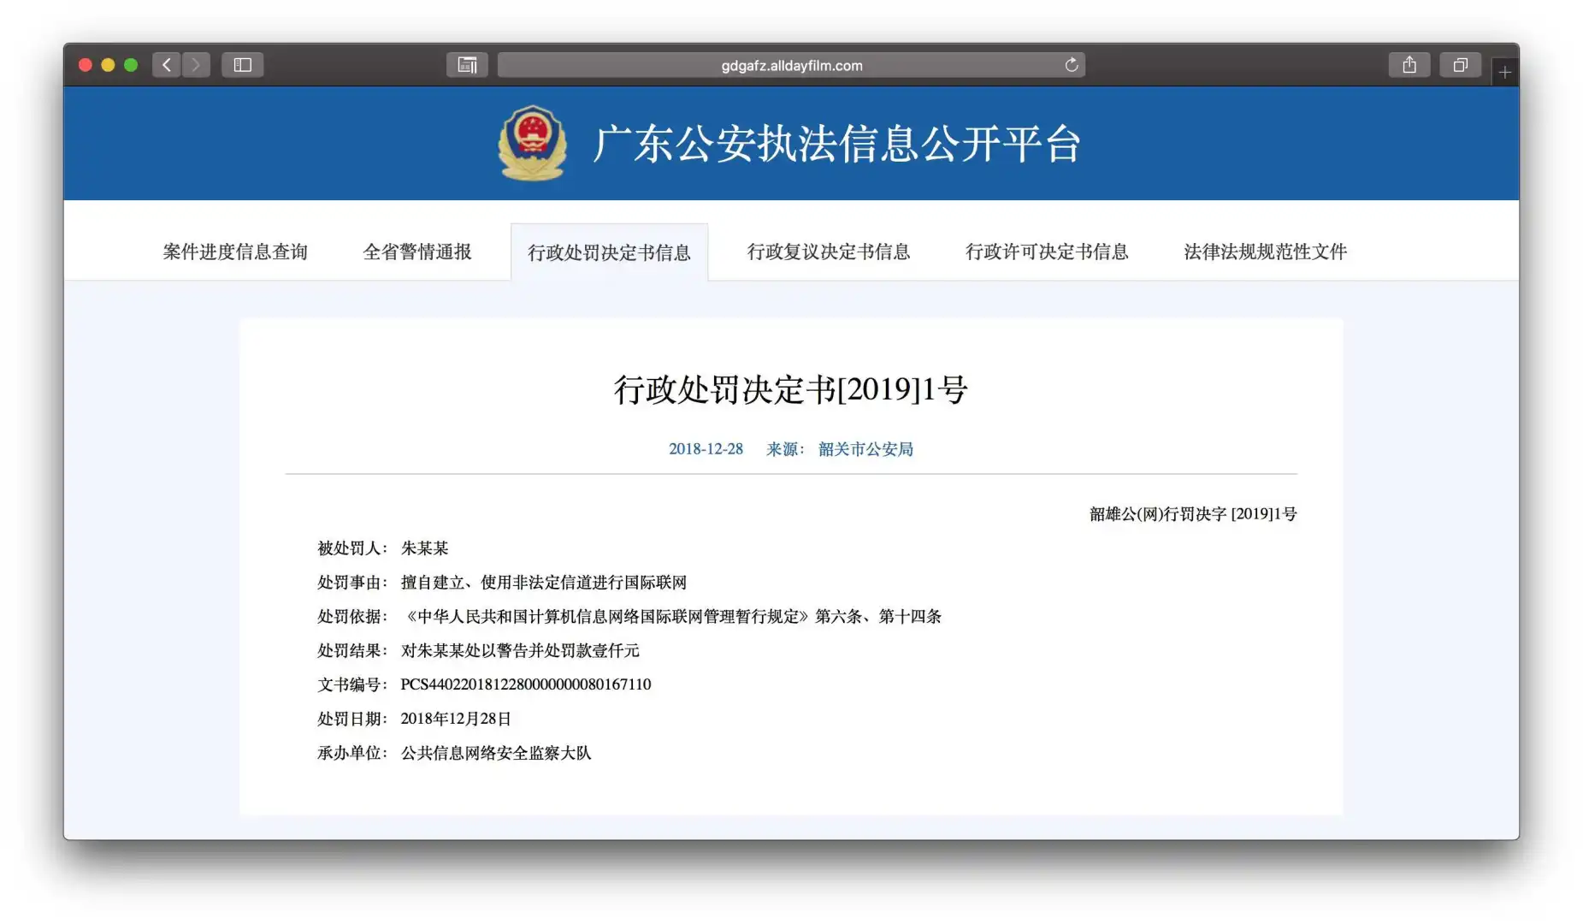The image size is (1583, 924).
Task: Click the 韶关市公安局 source link
Action: tap(865, 448)
